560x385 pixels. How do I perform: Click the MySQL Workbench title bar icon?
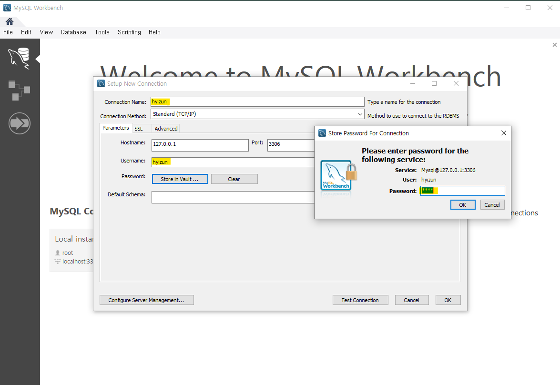coord(7,8)
